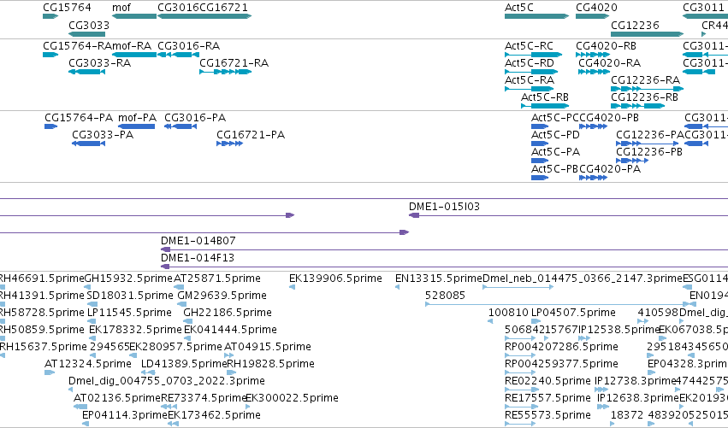Open the AT12324.5prime EST label
The image size is (728, 428).
coord(88,364)
